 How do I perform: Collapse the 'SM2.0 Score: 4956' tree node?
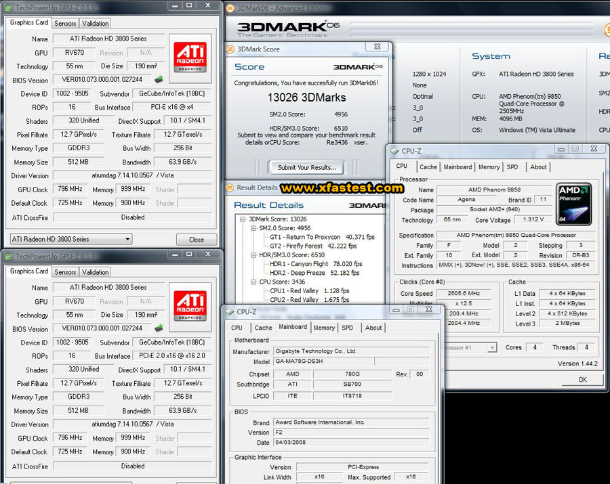[x=253, y=228]
